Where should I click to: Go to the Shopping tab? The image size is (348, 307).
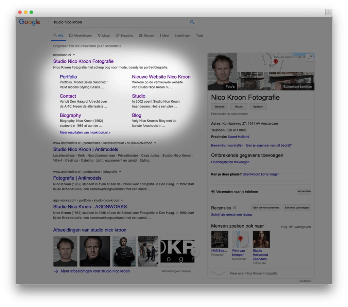124,36
